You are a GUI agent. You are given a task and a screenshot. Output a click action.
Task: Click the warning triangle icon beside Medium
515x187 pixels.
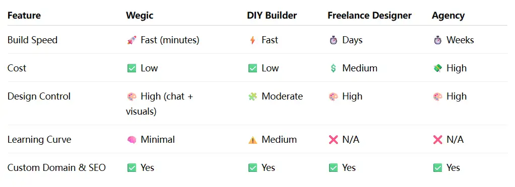(252, 140)
